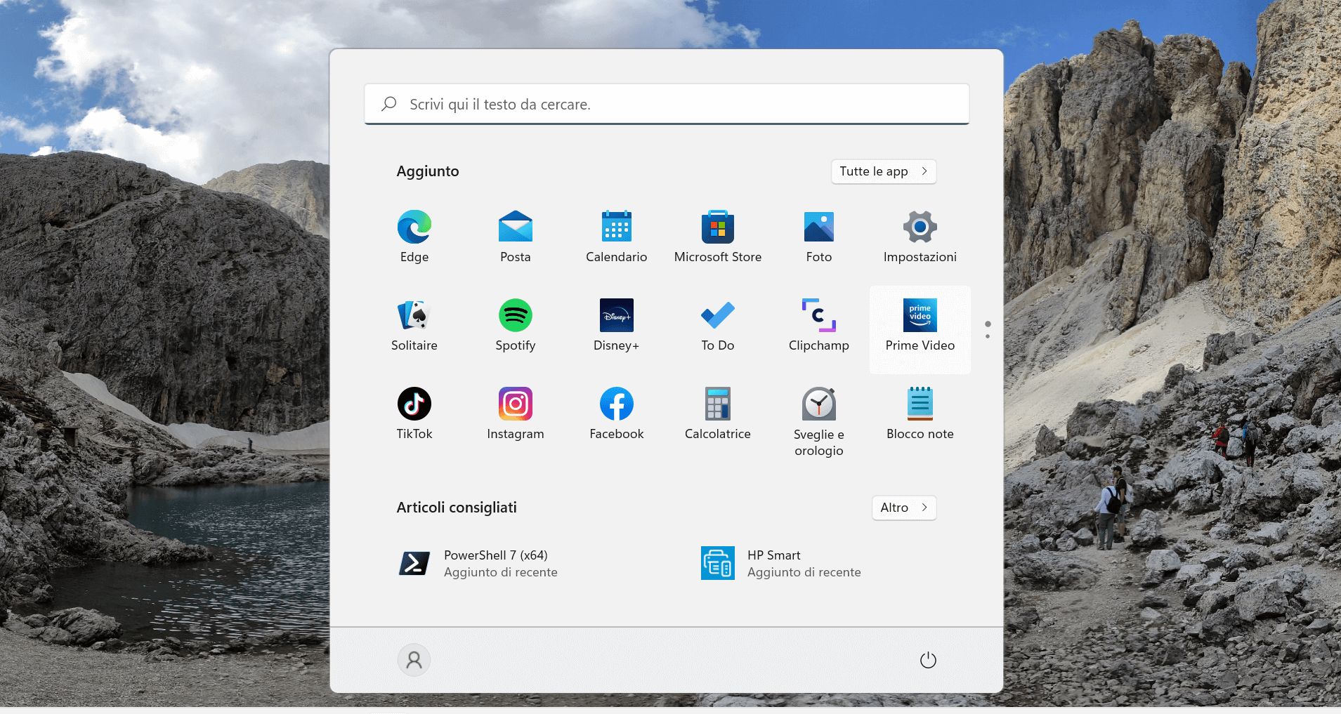Open the Edge browser app
The height and width of the screenshot is (714, 1341).
(x=414, y=237)
